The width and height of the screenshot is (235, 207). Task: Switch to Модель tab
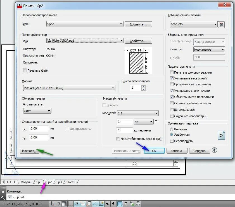click(26, 182)
